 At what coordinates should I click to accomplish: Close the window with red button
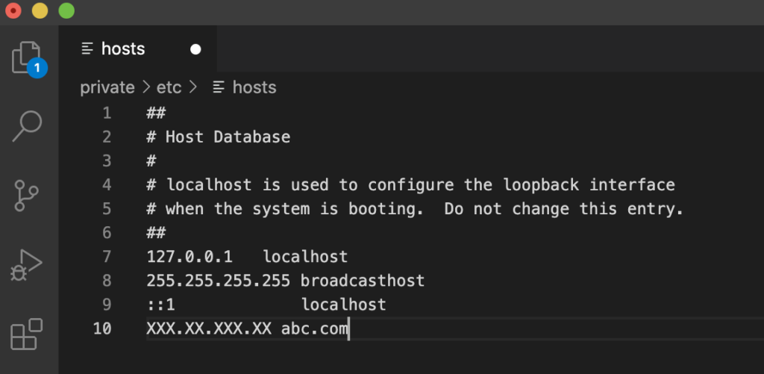point(13,11)
